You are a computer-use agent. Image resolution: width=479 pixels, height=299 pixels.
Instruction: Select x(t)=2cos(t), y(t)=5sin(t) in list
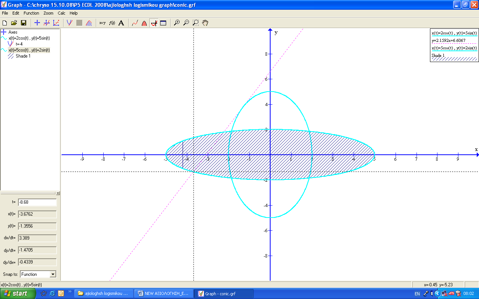point(29,38)
